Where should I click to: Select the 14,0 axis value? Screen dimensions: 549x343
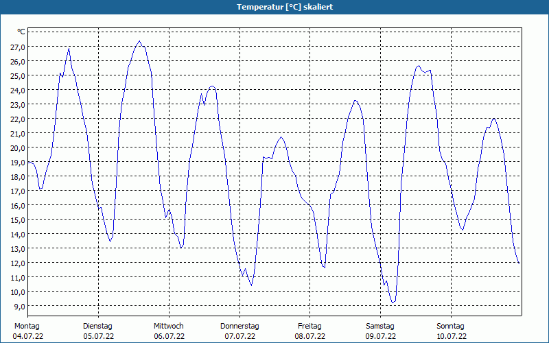point(18,234)
